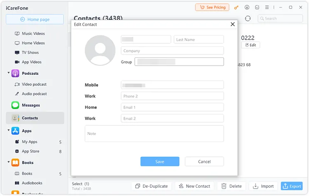Click the orange key register icon
The height and width of the screenshot is (196, 309).
pyautogui.click(x=236, y=7)
